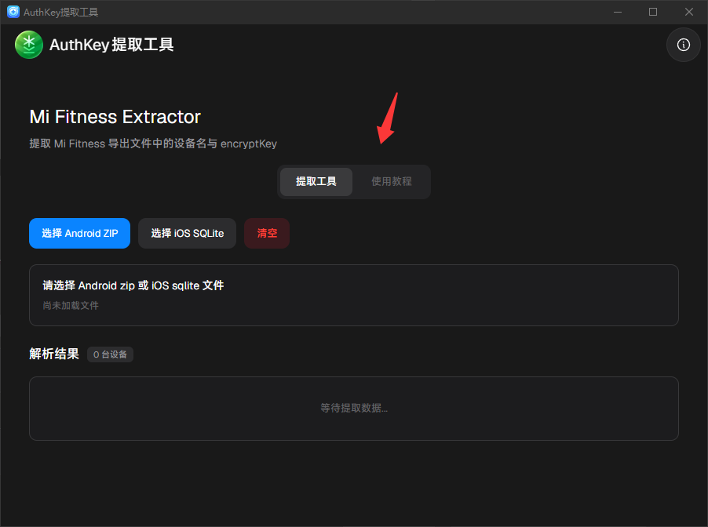
Task: Open the info icon button
Action: pos(683,45)
